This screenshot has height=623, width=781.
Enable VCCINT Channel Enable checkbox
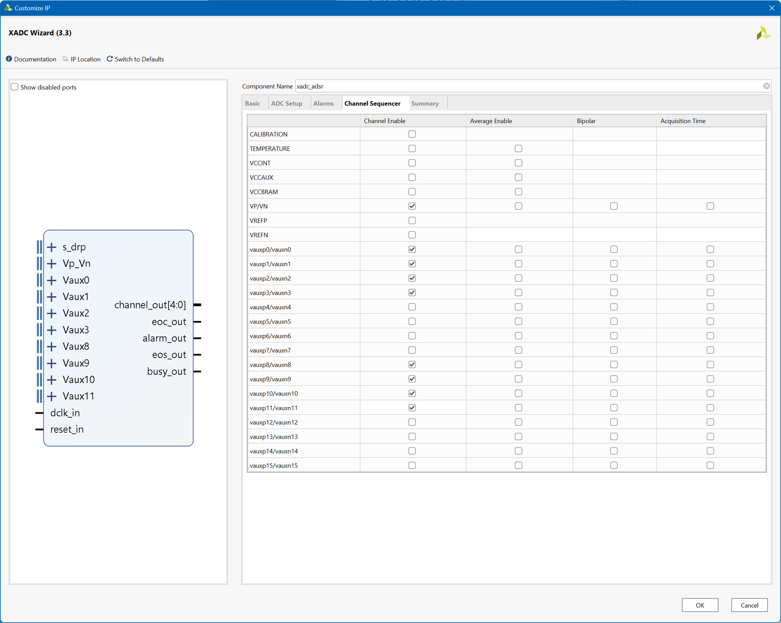coord(412,163)
